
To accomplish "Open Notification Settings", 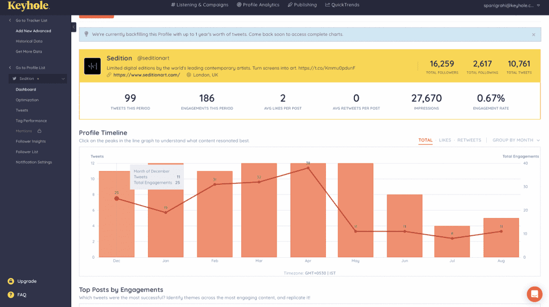I will pos(34,162).
